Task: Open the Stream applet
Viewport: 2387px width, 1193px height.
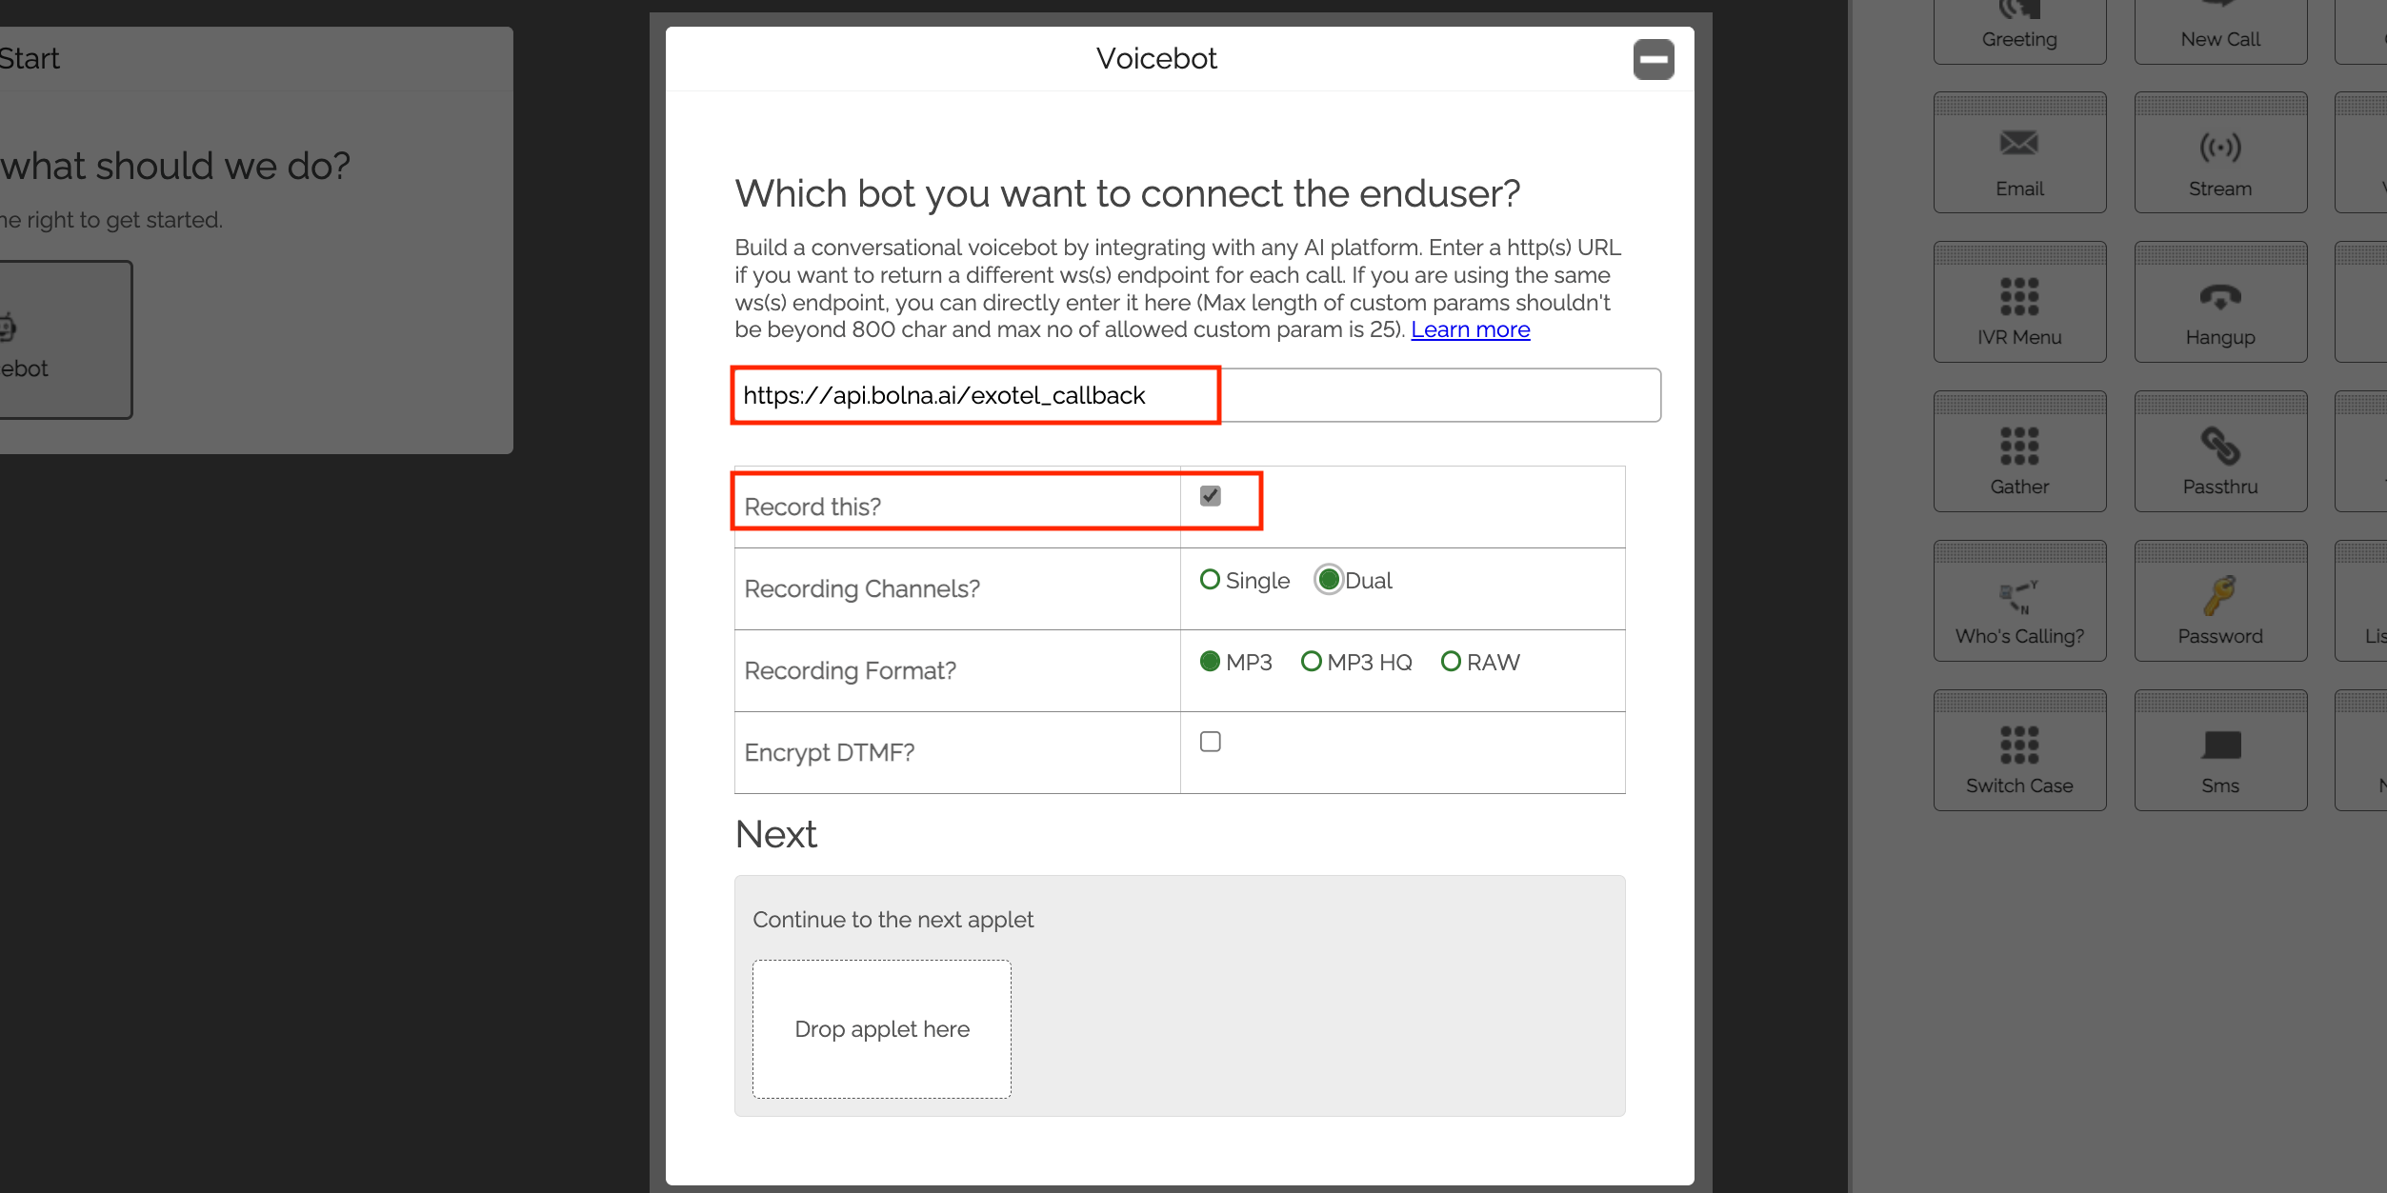Action: tap(2220, 152)
